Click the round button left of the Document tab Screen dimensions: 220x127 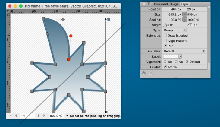144,4
